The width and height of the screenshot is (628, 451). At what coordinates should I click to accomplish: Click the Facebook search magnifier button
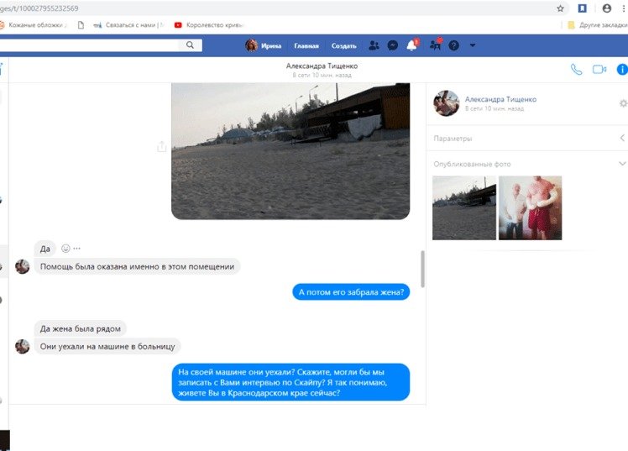click(191, 45)
